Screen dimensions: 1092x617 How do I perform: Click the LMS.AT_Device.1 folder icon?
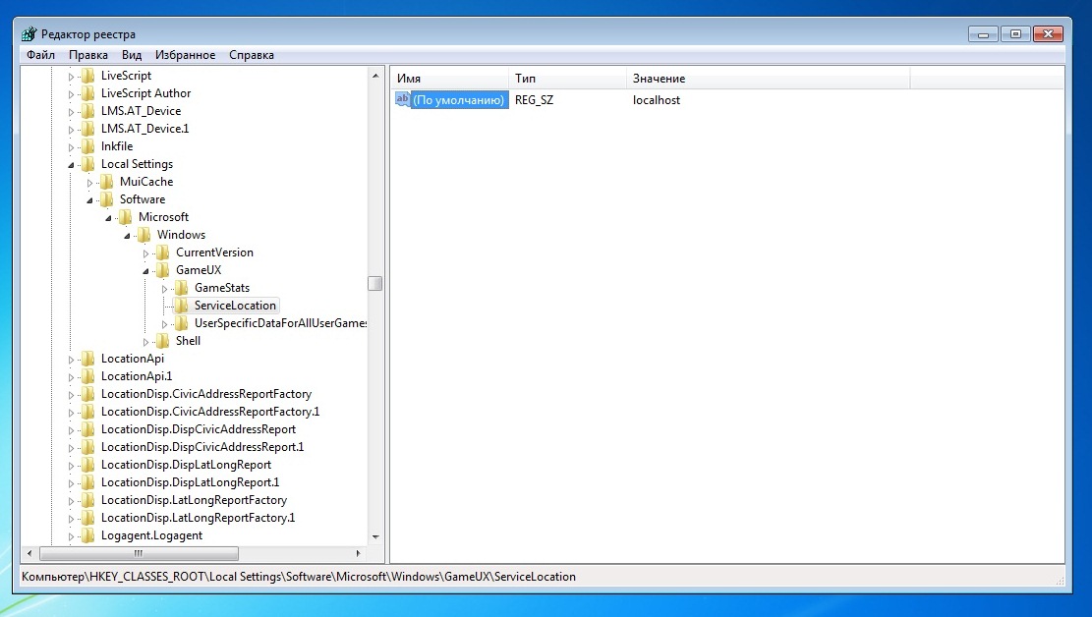tap(87, 129)
